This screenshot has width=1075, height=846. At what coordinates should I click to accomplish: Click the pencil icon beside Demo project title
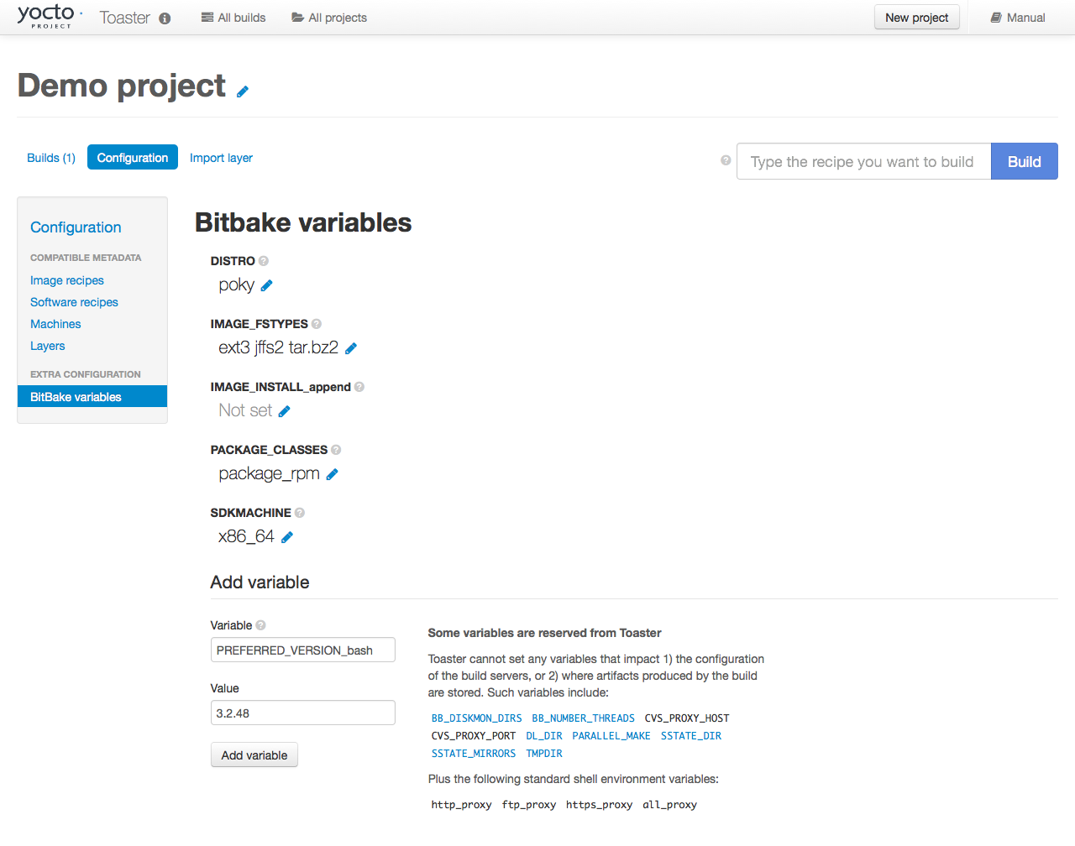[x=243, y=91]
